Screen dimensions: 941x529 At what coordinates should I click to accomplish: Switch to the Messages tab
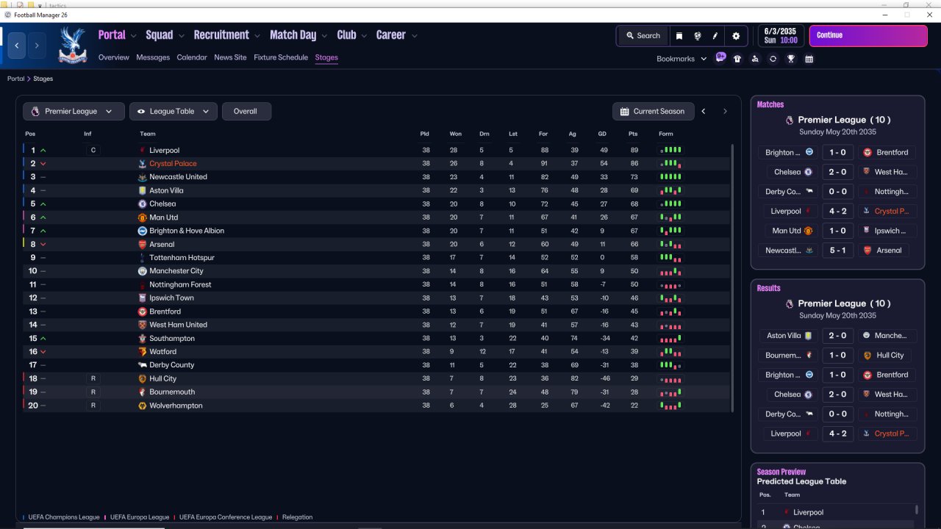(153, 57)
